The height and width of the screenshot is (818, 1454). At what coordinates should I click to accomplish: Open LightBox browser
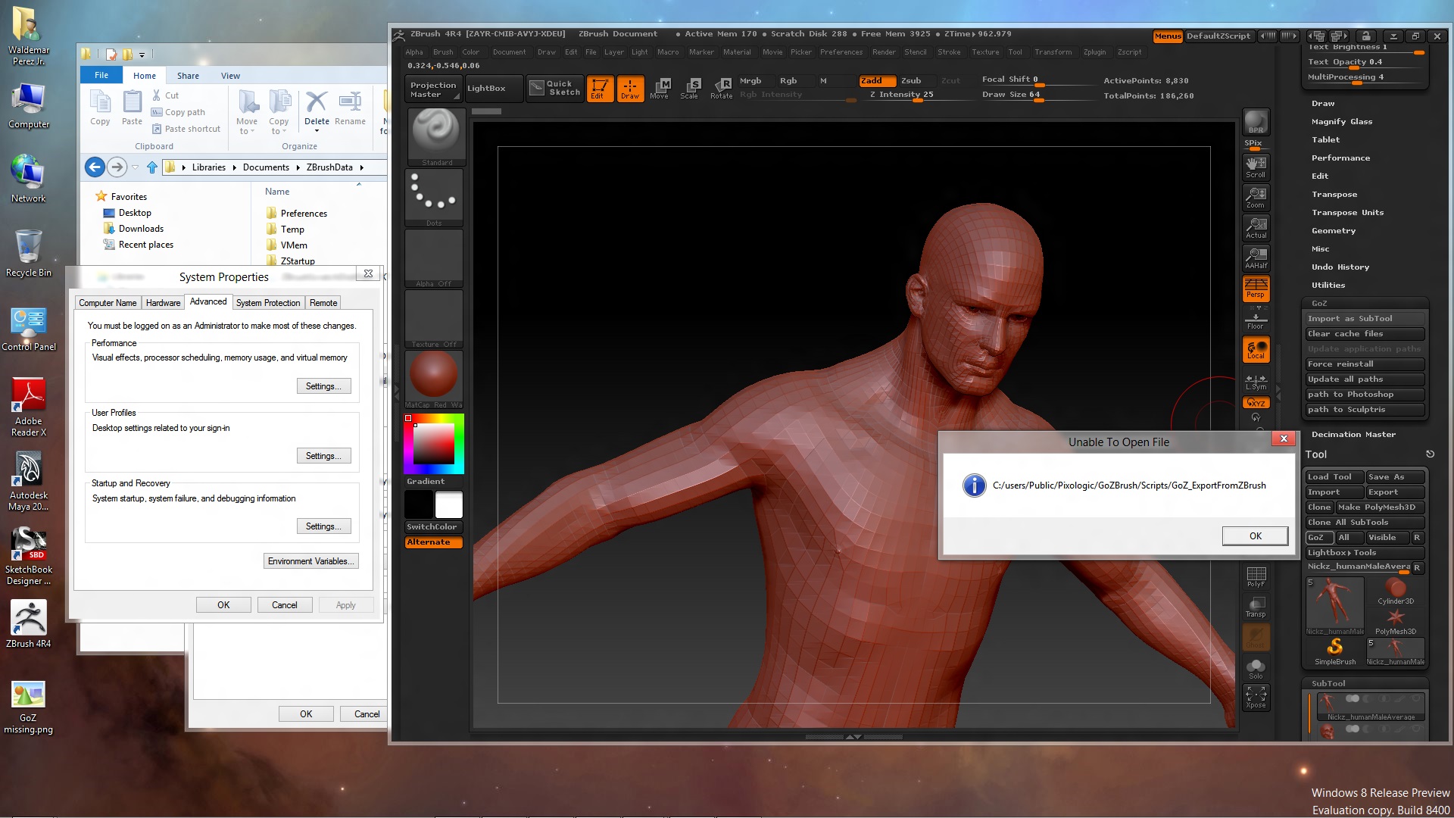pyautogui.click(x=494, y=88)
